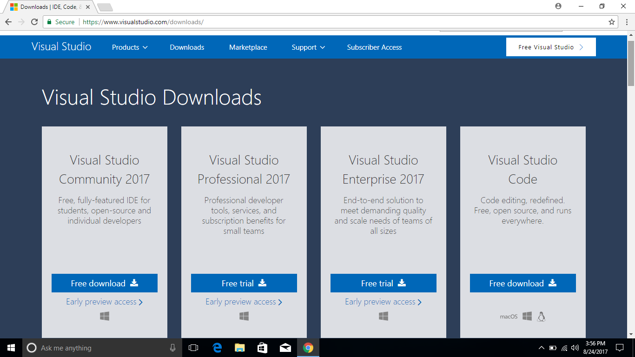Click the microphone icon in the search box

coord(172,347)
